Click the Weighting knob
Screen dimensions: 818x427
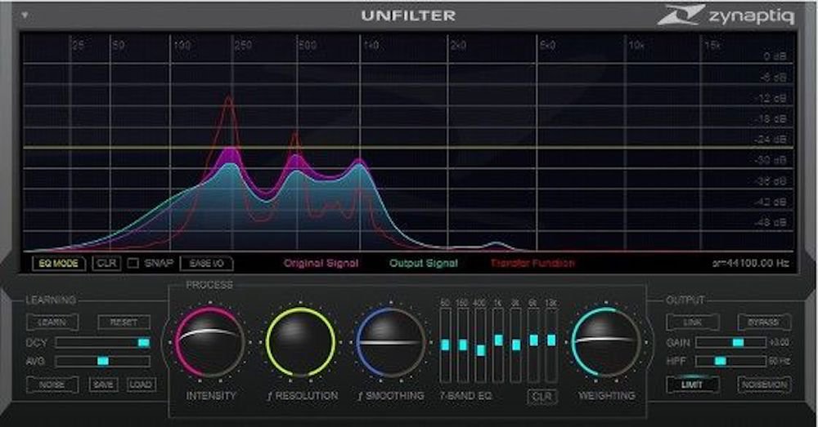[x=606, y=342]
